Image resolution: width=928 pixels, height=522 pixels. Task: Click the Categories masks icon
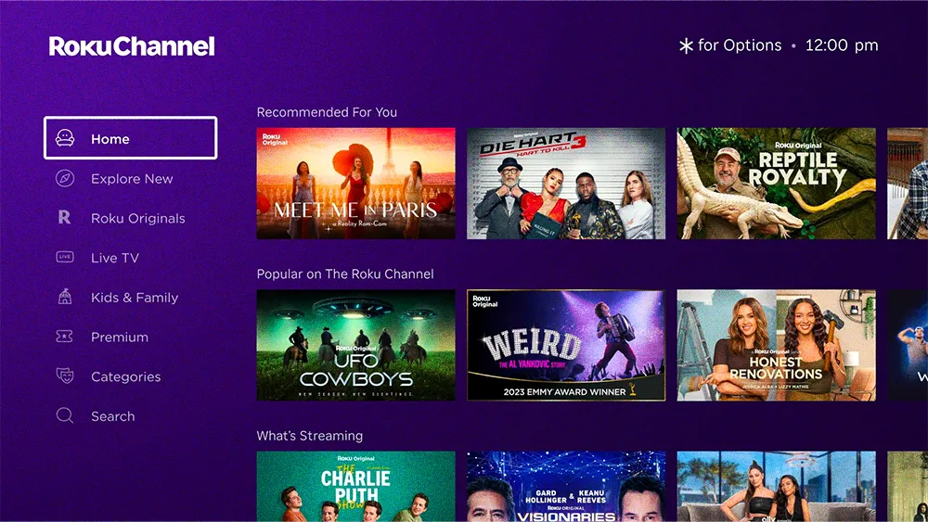tap(65, 376)
